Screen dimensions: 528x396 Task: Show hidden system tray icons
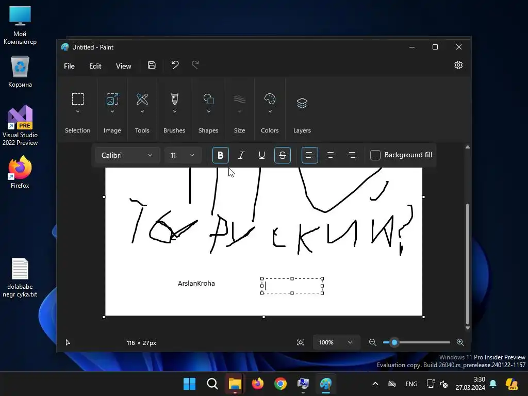[x=375, y=384]
